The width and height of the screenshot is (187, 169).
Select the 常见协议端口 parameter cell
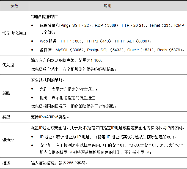[14, 33]
